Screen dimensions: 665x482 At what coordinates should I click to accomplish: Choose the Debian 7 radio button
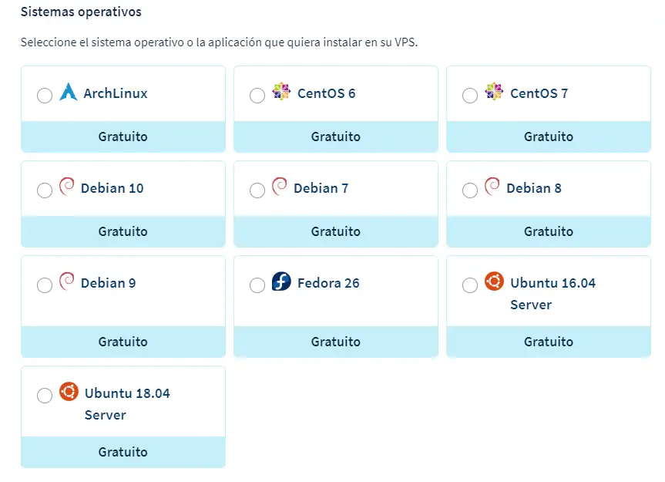pyautogui.click(x=257, y=190)
